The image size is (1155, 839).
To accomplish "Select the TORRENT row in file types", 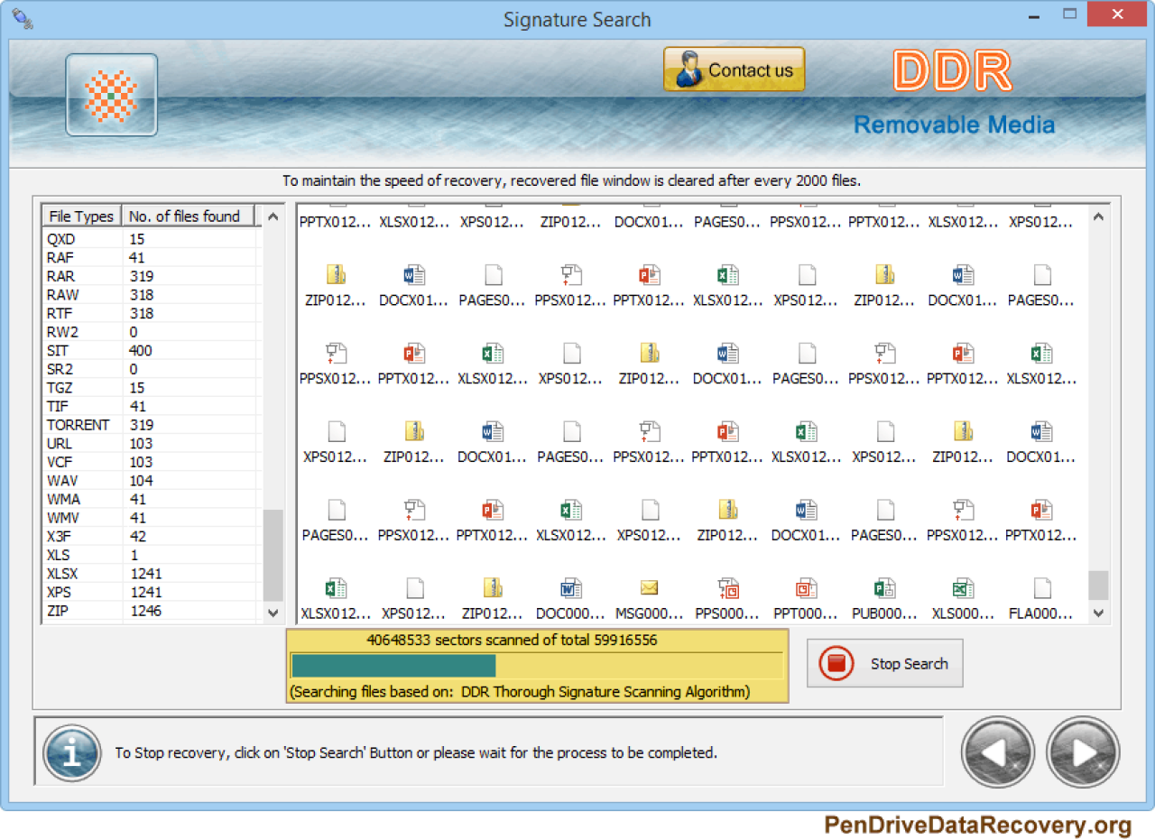I will point(79,425).
